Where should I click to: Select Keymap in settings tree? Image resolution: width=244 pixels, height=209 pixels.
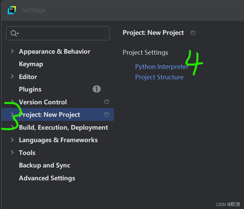tap(31, 64)
